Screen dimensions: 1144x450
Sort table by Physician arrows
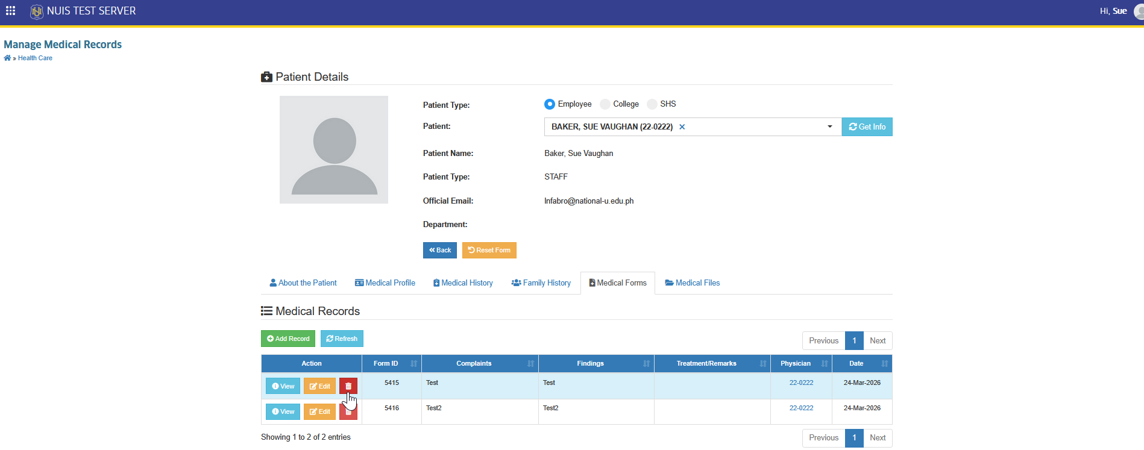tap(825, 364)
